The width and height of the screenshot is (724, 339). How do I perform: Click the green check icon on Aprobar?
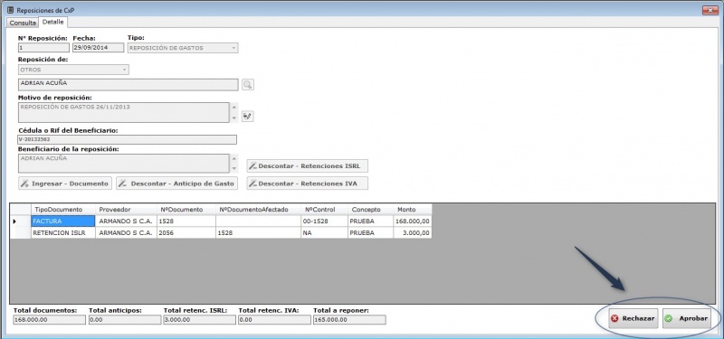click(669, 319)
